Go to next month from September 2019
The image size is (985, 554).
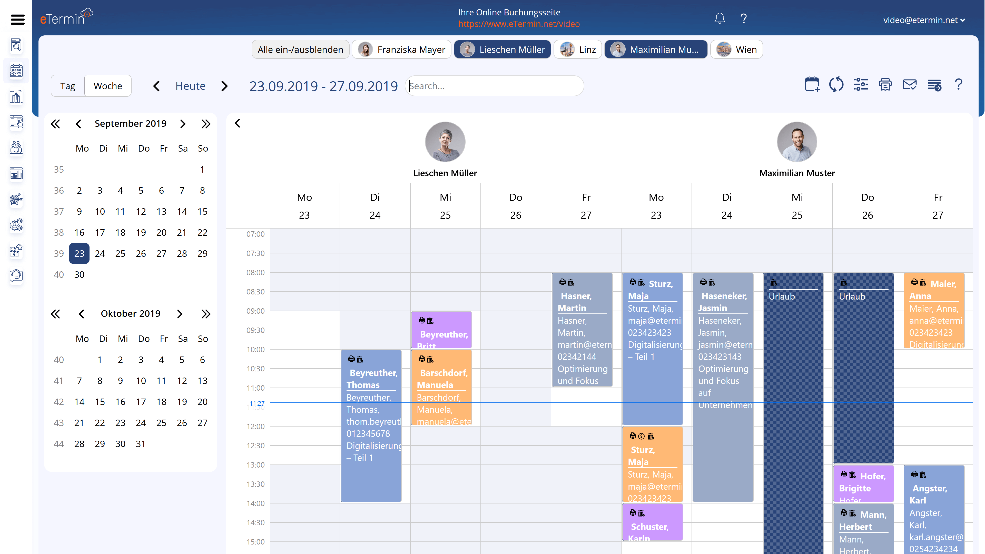coord(183,124)
